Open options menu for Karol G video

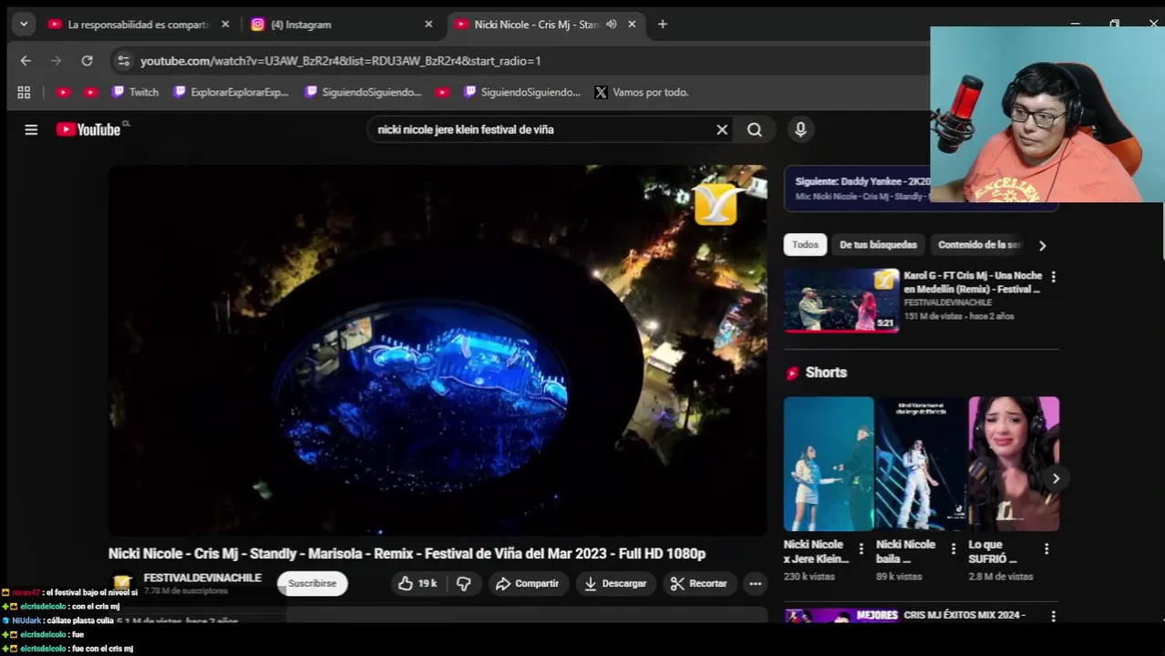pos(1053,277)
